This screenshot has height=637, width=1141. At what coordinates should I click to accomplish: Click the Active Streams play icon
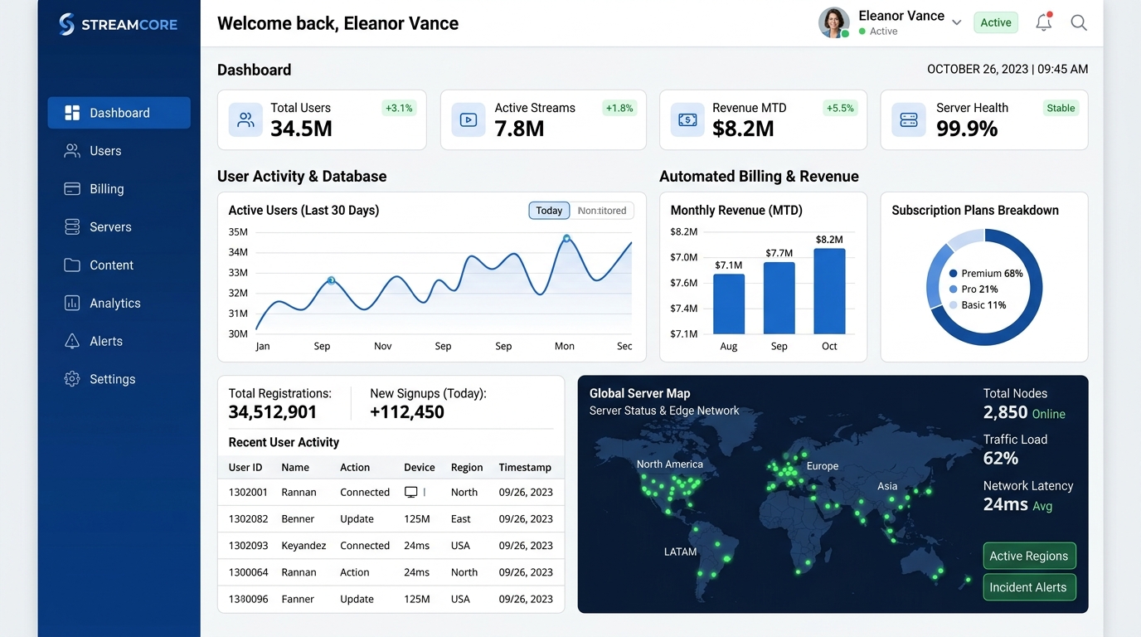[x=469, y=119]
